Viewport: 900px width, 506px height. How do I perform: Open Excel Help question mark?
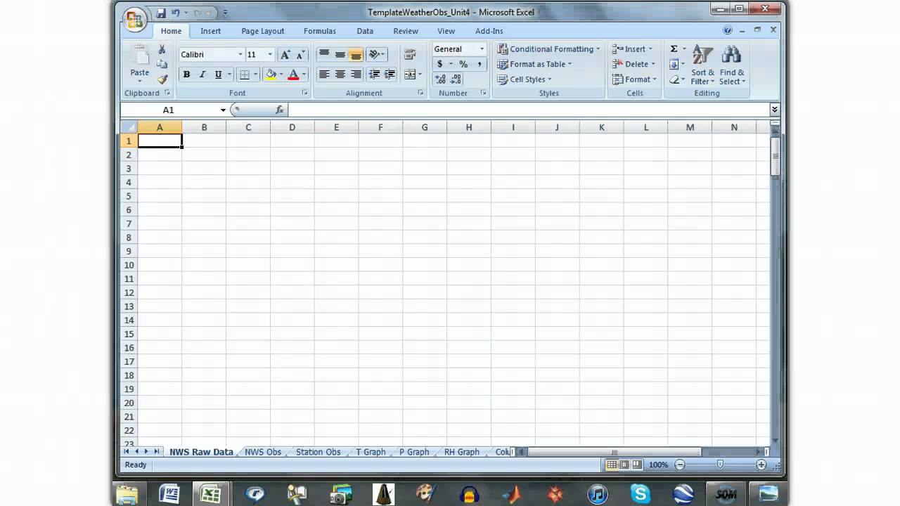(x=728, y=30)
